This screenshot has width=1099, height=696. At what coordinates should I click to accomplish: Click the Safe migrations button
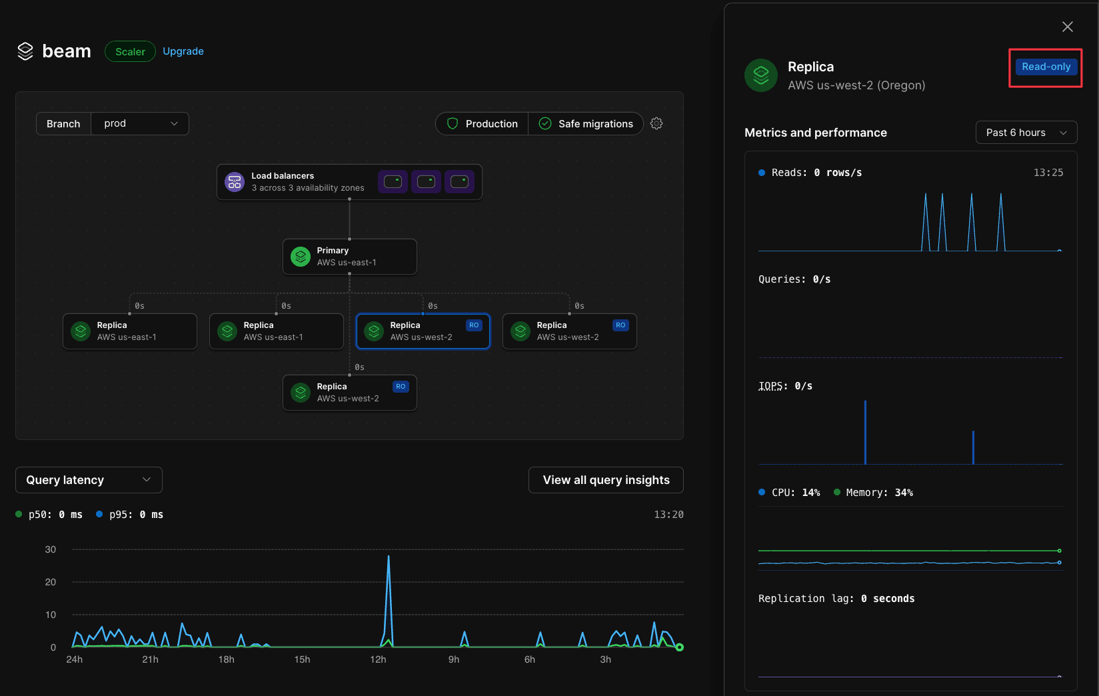point(586,123)
